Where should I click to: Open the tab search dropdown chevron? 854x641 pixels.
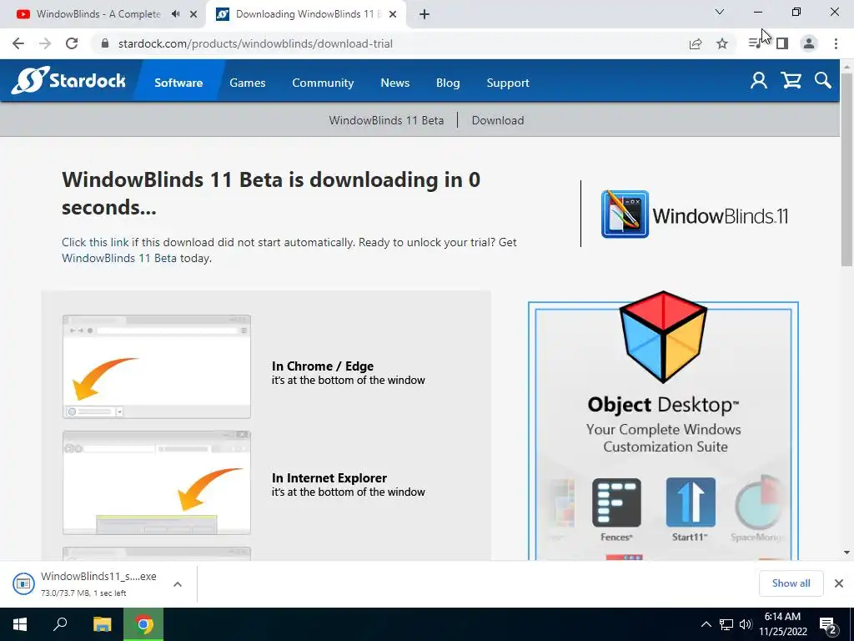tap(720, 12)
